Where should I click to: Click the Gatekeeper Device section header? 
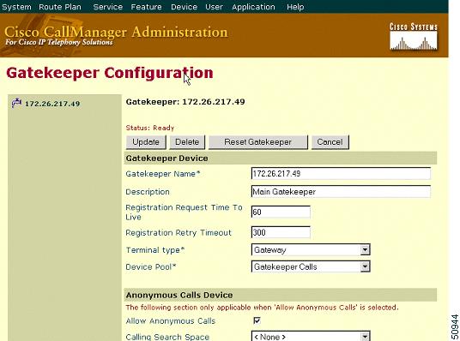(281, 159)
